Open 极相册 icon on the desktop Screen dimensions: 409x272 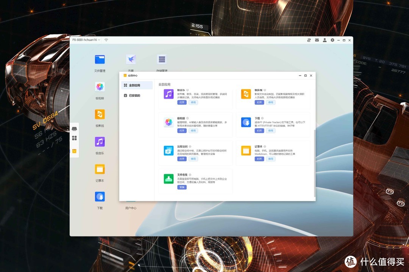(x=100, y=87)
